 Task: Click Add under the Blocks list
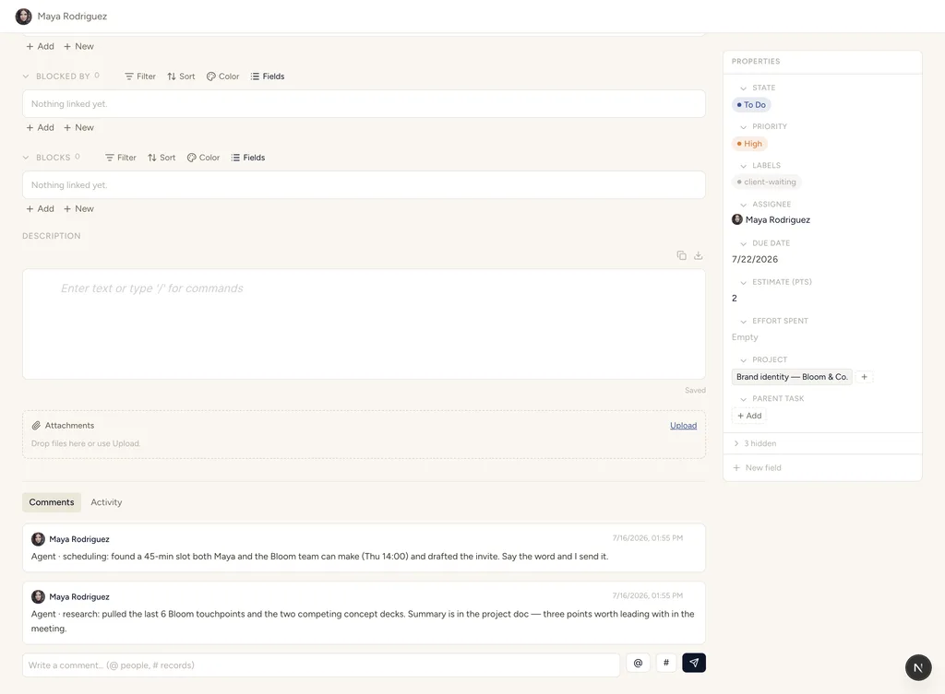(x=41, y=209)
